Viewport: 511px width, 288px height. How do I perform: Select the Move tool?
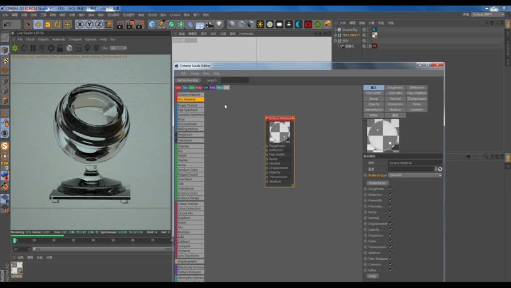pos(38,24)
